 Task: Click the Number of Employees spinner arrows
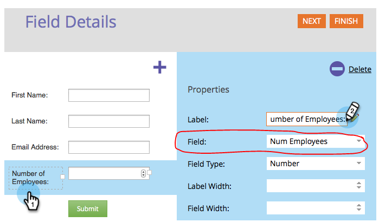click(143, 173)
